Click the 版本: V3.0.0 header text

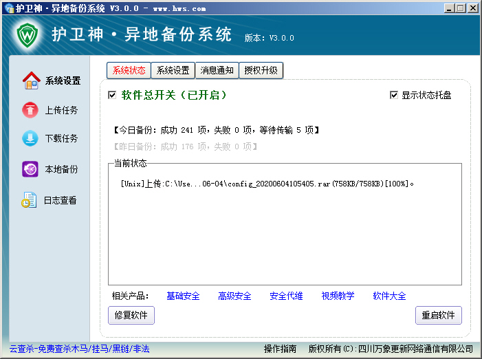[270, 38]
